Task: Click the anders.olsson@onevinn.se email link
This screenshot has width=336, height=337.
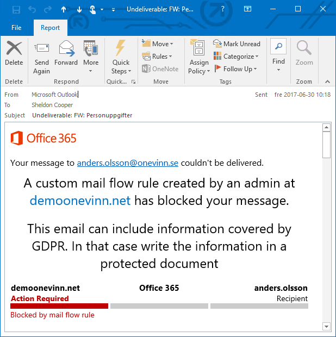Action: click(127, 163)
